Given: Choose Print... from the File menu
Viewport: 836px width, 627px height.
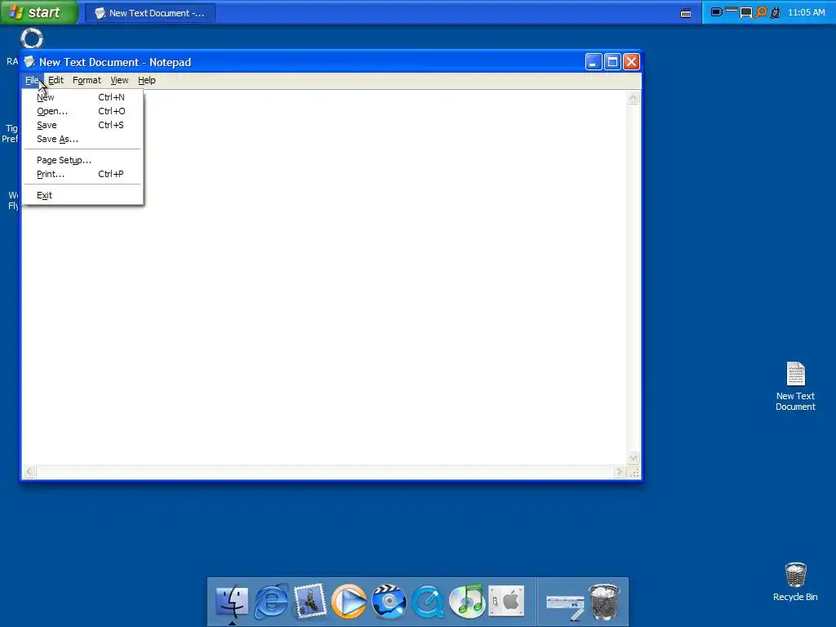Looking at the screenshot, I should (x=82, y=174).
